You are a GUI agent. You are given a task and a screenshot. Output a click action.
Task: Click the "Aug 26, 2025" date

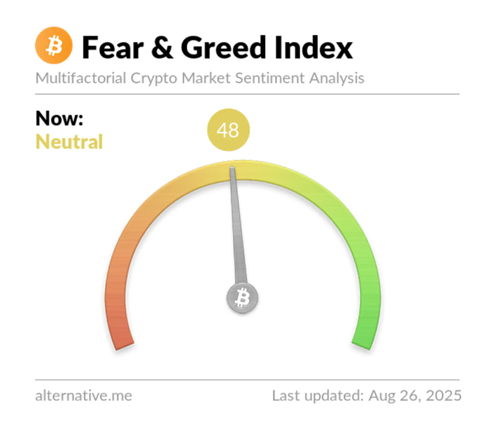pos(413,396)
